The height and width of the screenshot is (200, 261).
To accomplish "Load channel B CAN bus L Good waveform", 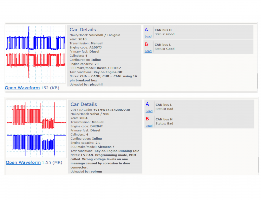I will [148, 51].
